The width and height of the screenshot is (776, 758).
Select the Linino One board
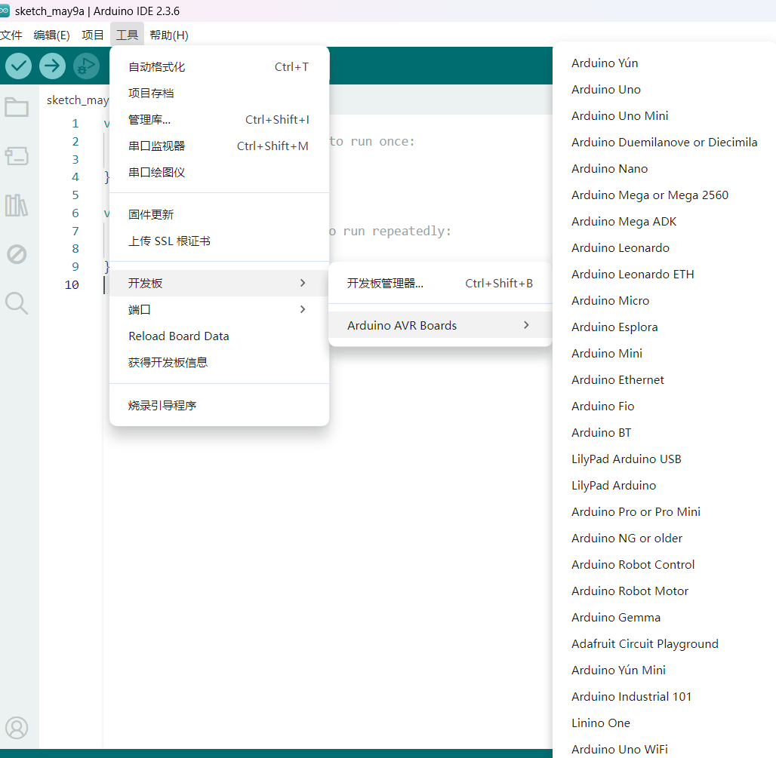click(664, 723)
